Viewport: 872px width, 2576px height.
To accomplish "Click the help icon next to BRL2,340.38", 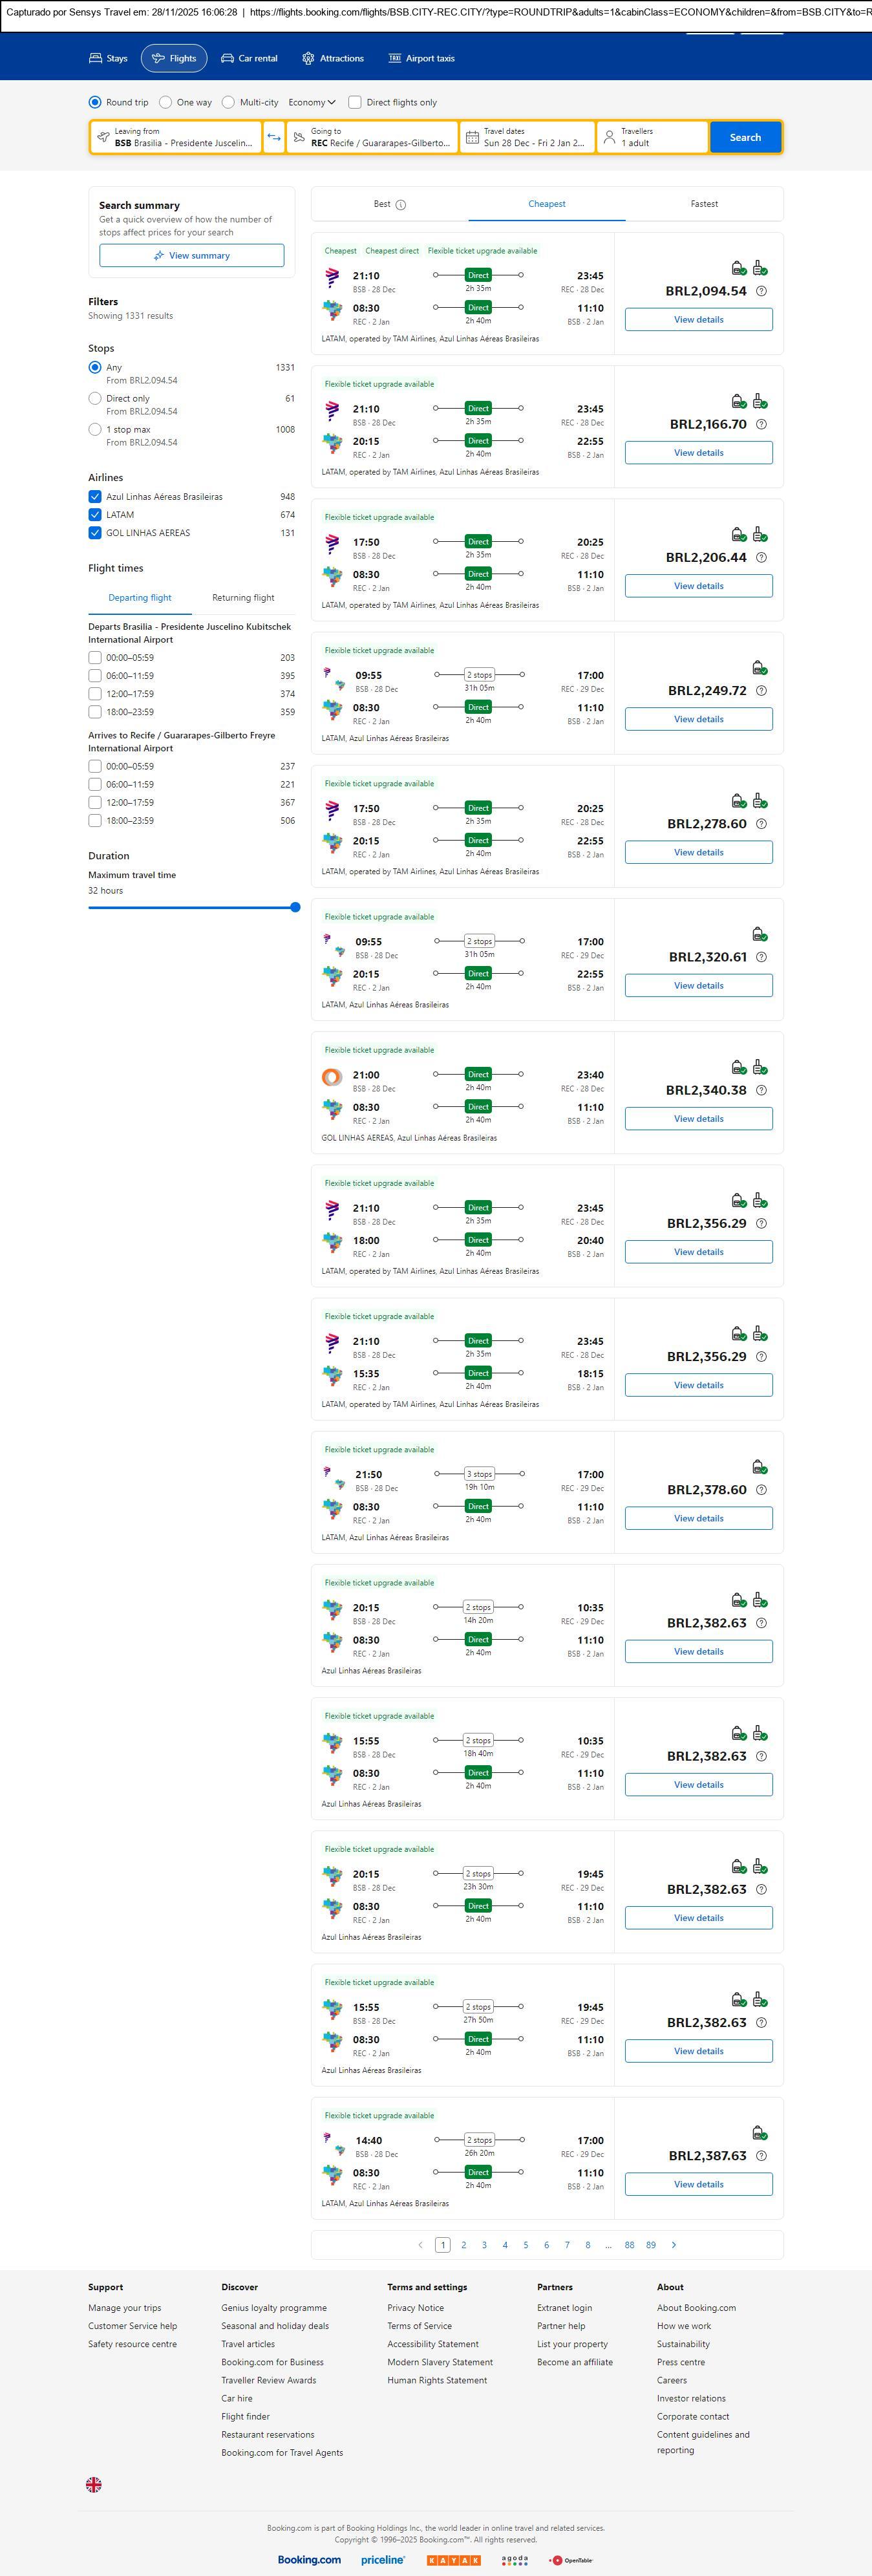I will (x=761, y=1090).
